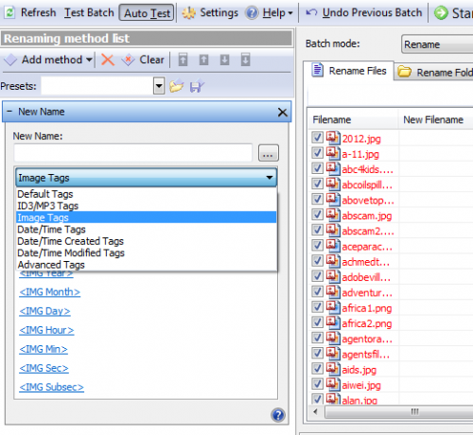Expand the Presets combo box

pos(159,86)
